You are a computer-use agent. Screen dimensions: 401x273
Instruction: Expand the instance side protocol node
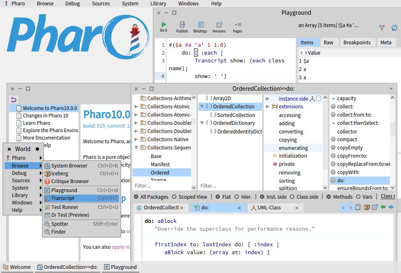(x=267, y=99)
